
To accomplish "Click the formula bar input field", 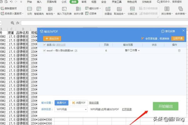I will 94,23.
